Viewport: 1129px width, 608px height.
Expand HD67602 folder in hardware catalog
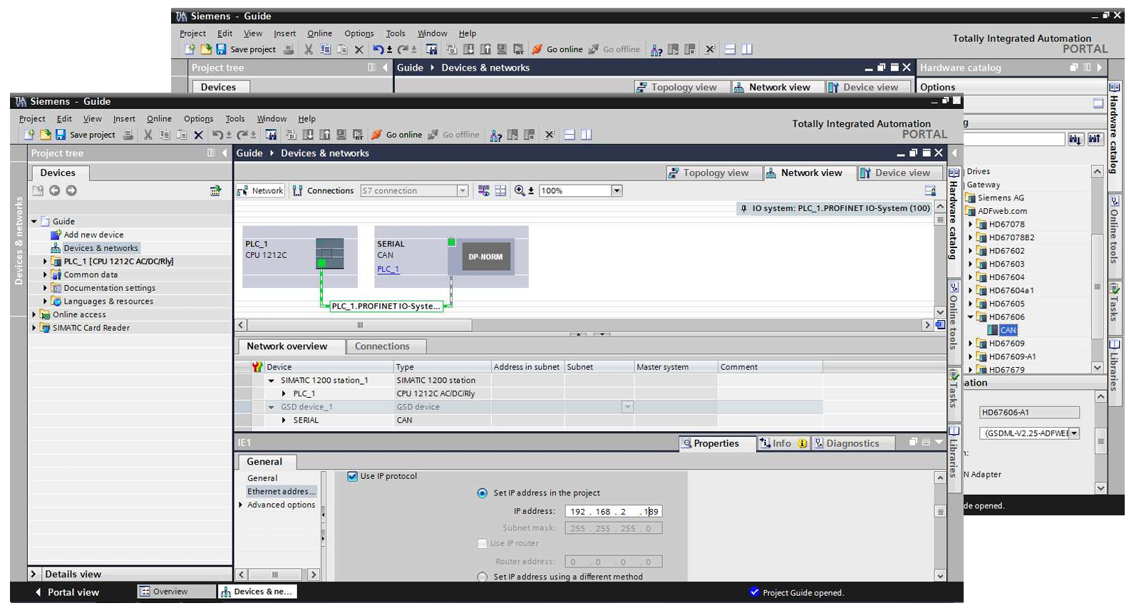coord(970,251)
